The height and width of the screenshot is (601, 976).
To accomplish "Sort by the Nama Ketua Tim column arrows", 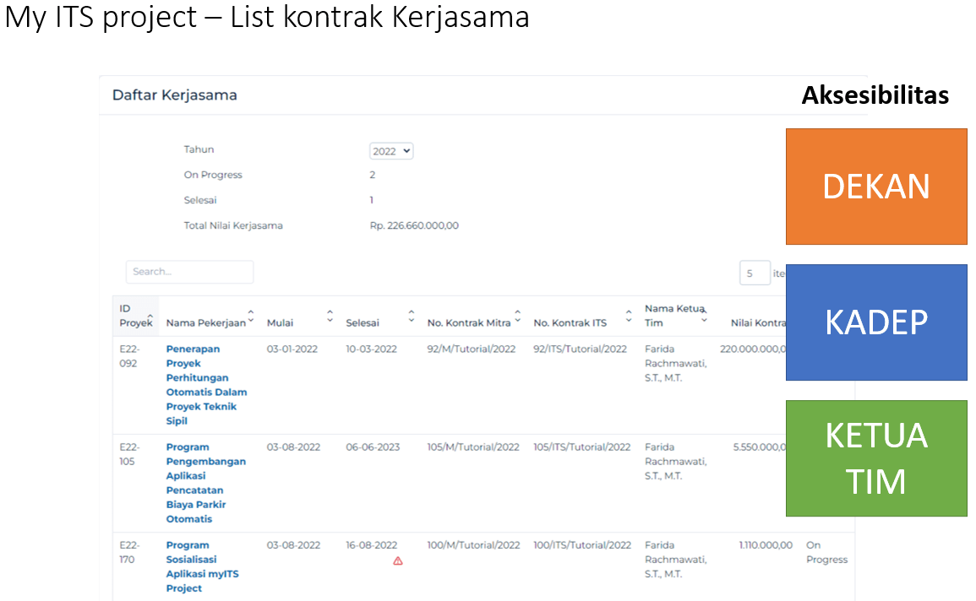I will (x=704, y=316).
